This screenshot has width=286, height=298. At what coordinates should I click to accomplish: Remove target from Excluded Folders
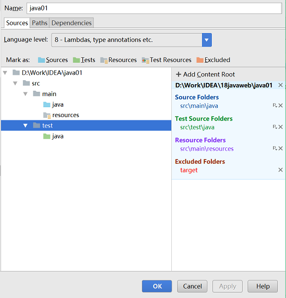pyautogui.click(x=281, y=170)
